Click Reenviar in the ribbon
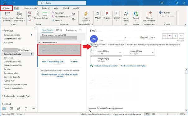 tap(57, 20)
